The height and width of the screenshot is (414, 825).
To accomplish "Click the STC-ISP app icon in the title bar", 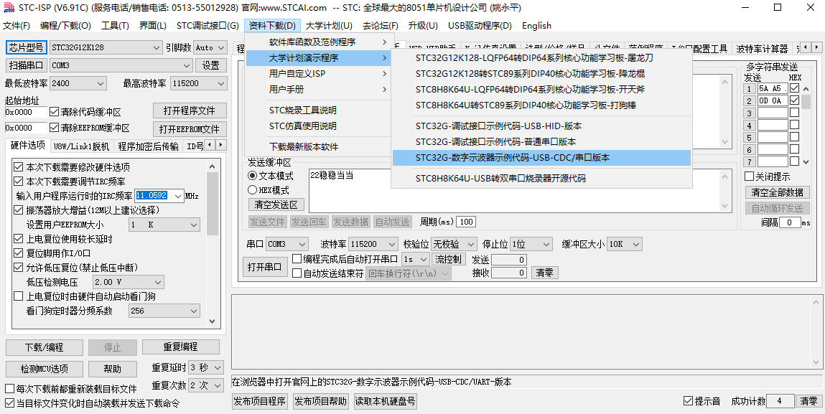I will [x=9, y=7].
